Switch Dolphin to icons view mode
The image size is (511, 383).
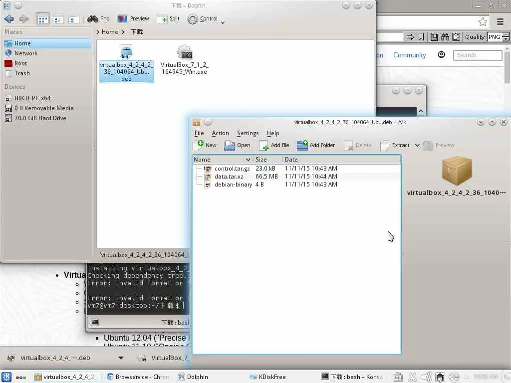(43, 19)
